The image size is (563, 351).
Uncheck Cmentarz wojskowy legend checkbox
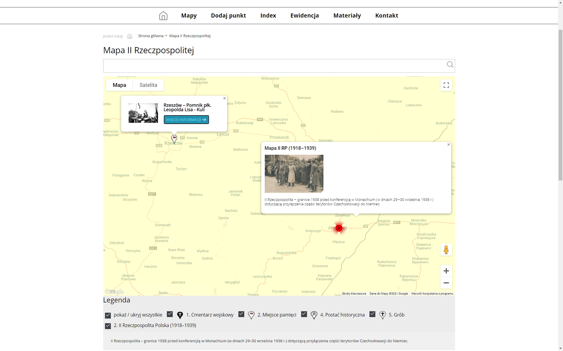pos(170,314)
